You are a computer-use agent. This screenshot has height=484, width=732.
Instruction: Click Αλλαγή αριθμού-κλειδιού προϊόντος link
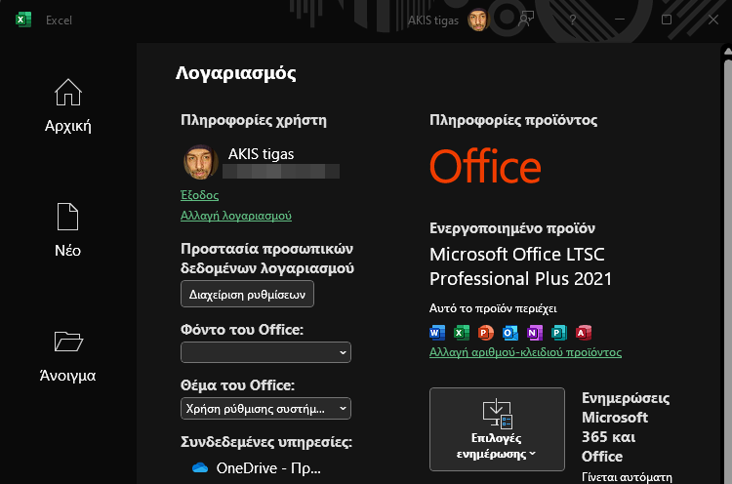526,352
